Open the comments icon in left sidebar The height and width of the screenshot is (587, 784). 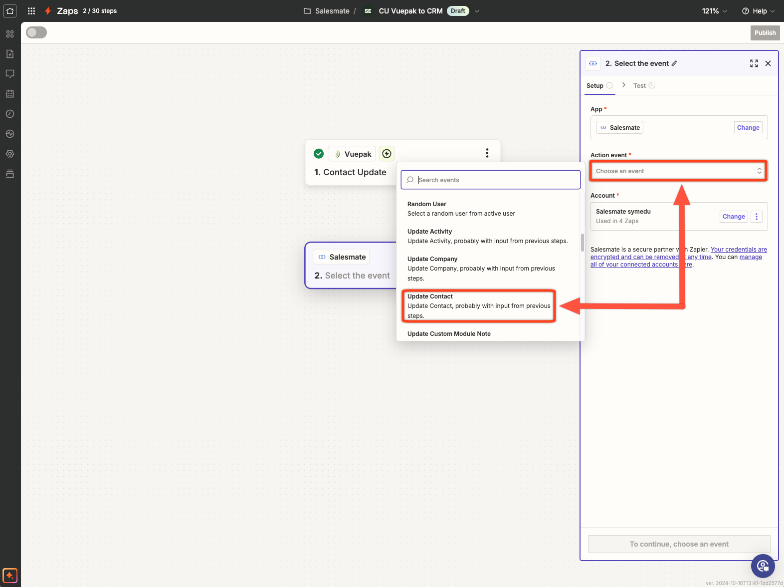[10, 74]
